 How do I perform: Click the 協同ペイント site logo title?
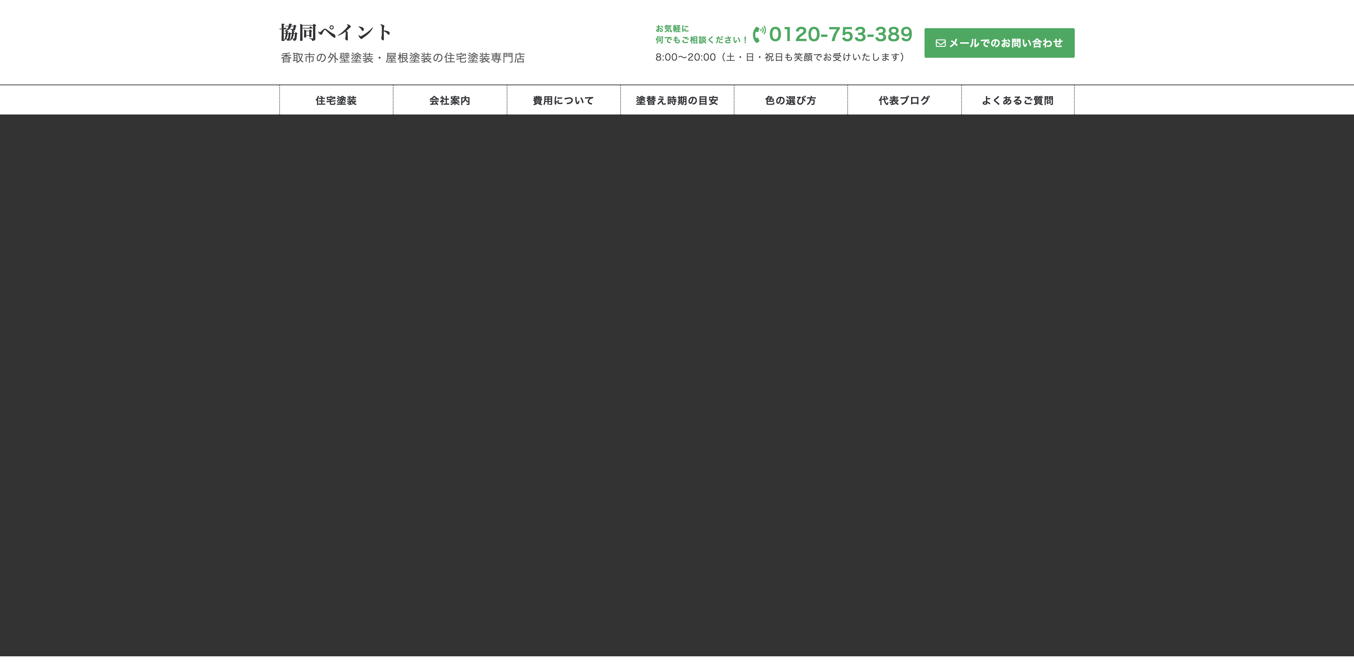pos(335,32)
